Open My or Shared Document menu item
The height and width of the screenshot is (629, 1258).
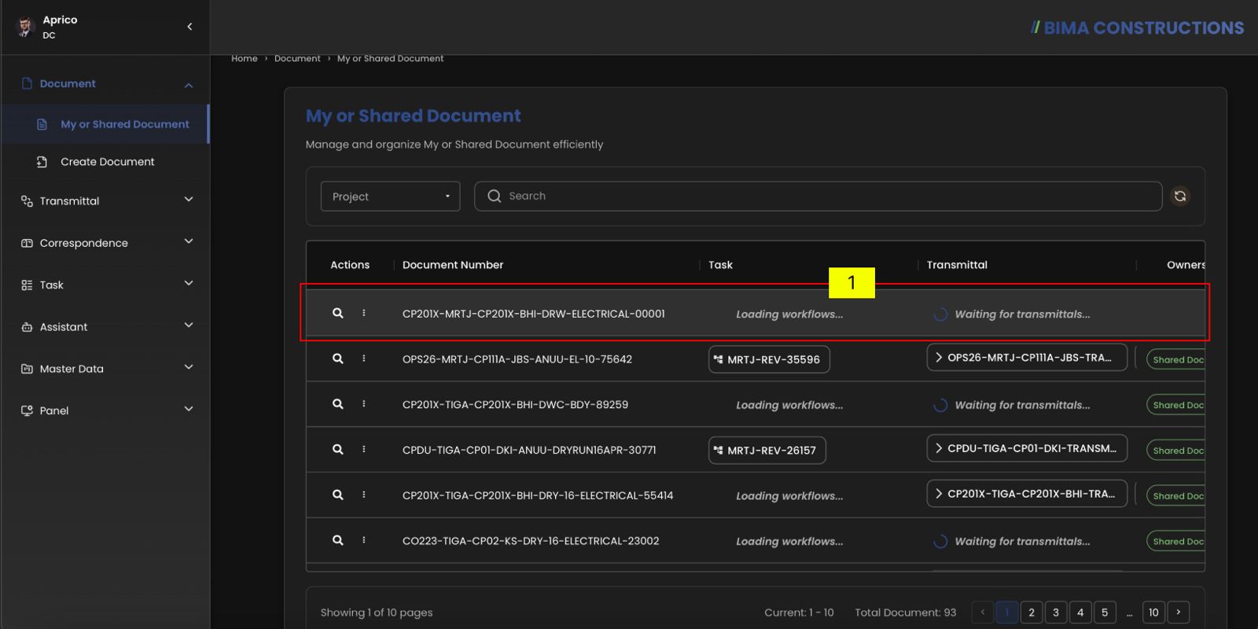click(105, 124)
